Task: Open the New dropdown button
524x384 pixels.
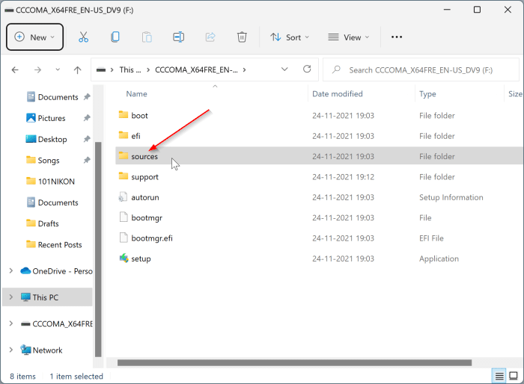Action: [x=34, y=37]
